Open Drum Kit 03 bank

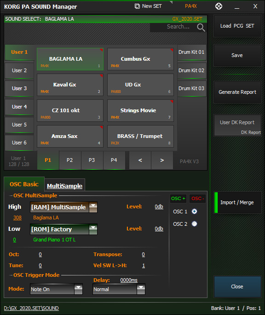click(191, 88)
